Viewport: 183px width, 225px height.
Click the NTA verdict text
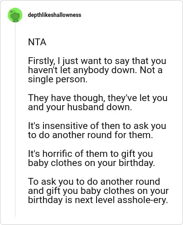37,42
